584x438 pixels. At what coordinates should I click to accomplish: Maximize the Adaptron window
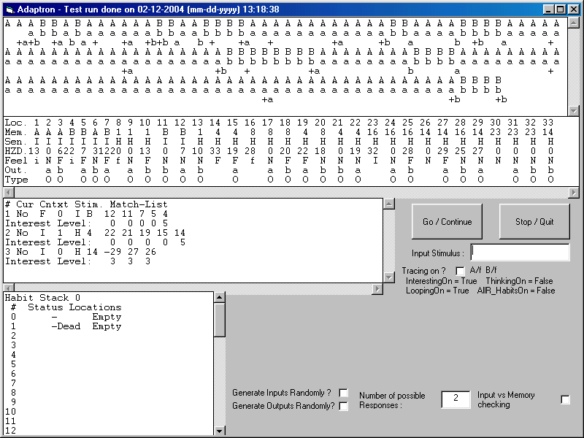pyautogui.click(x=560, y=9)
